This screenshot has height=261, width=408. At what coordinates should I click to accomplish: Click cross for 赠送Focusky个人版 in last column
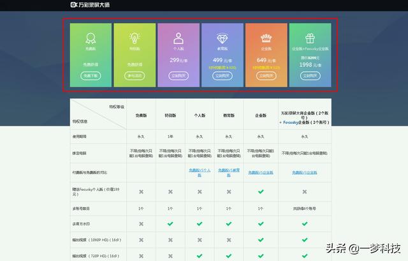click(305, 191)
